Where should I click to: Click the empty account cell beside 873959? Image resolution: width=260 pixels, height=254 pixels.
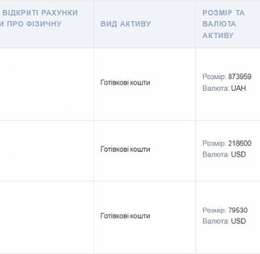pos(46,84)
